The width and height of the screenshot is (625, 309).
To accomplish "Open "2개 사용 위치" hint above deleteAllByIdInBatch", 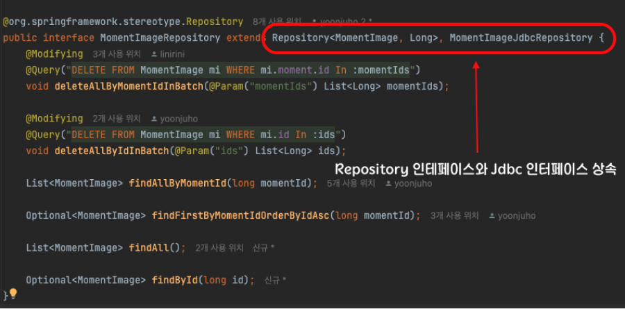I will [117, 119].
